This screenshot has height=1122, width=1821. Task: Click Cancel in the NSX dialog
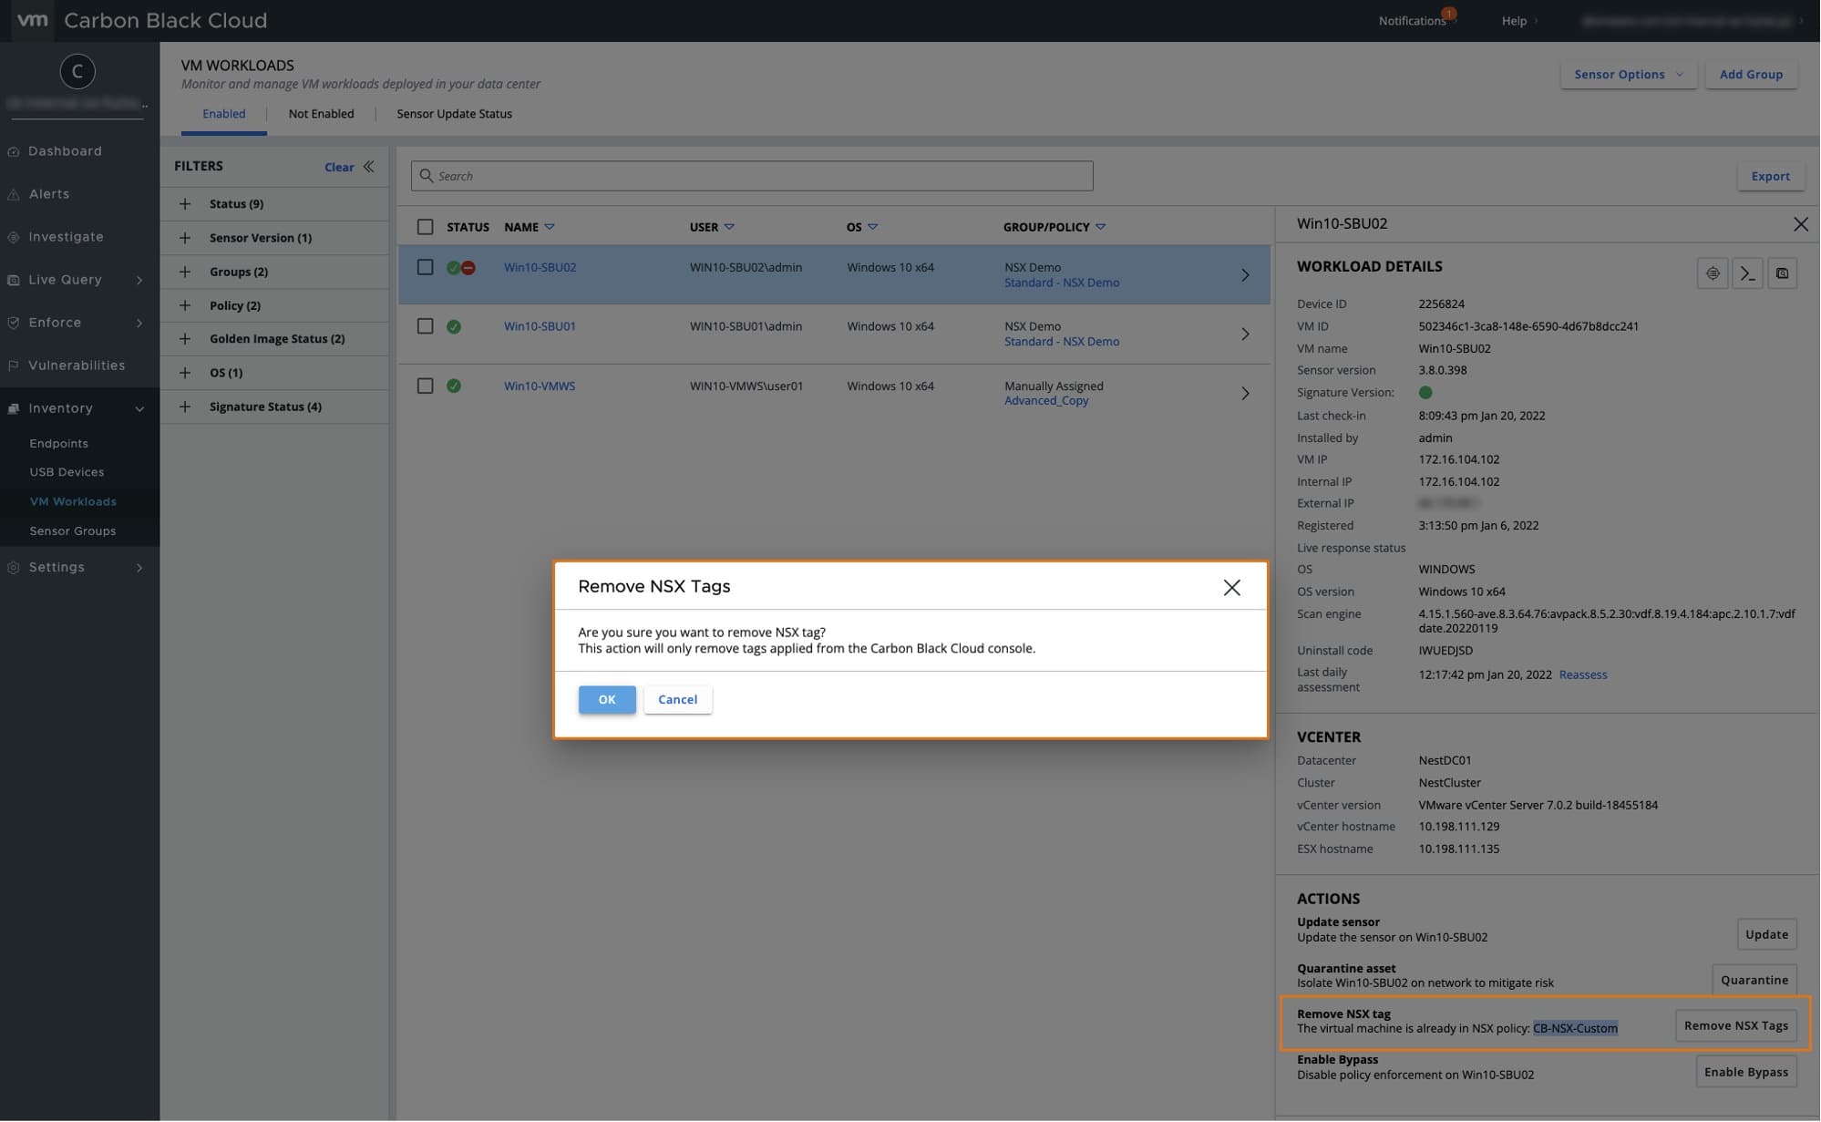coord(677,699)
